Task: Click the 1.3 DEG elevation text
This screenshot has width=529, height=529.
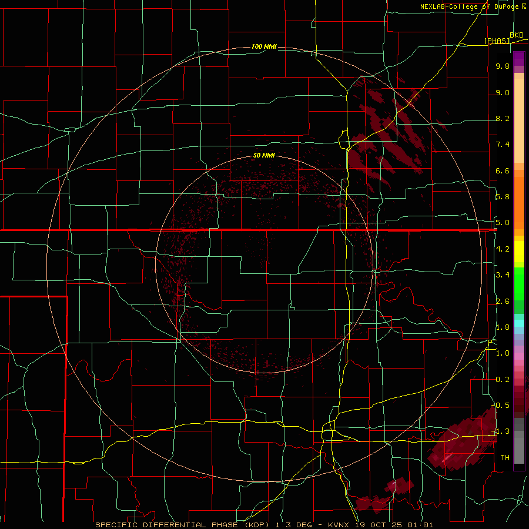Action: tap(294, 525)
